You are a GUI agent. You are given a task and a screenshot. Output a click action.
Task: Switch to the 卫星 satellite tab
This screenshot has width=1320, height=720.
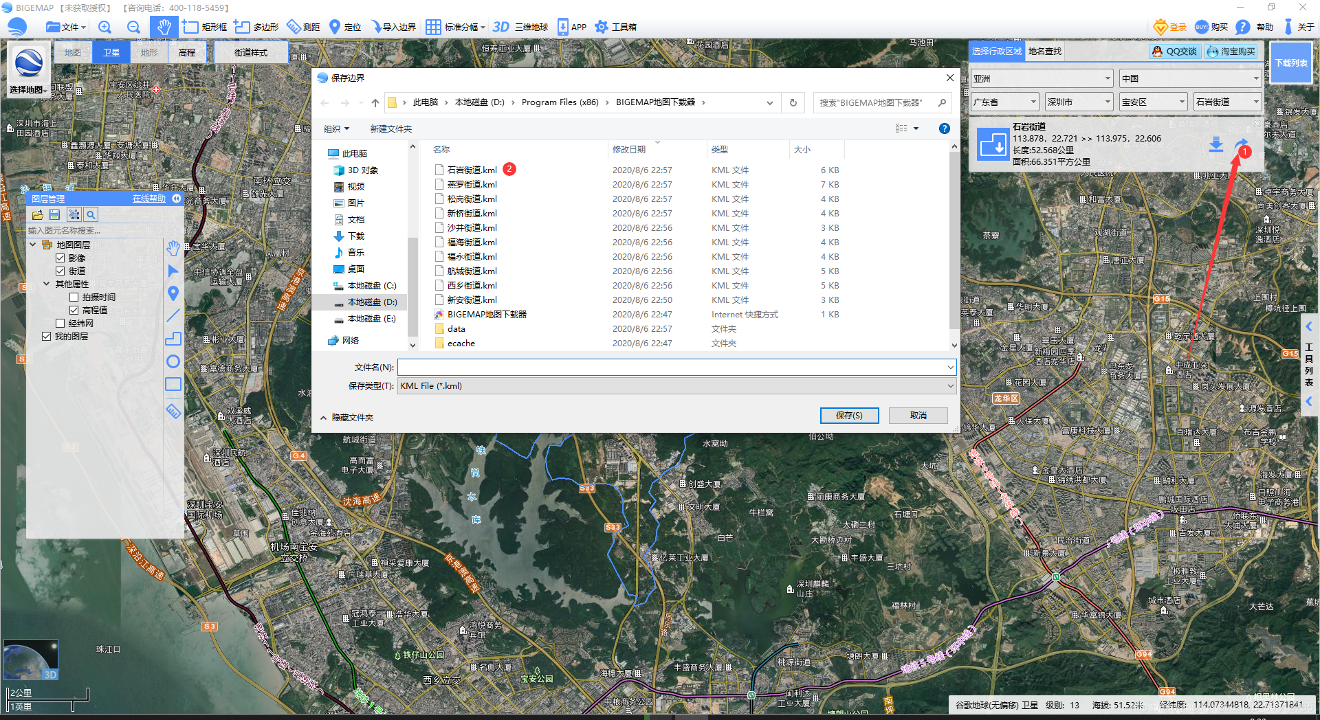[111, 52]
